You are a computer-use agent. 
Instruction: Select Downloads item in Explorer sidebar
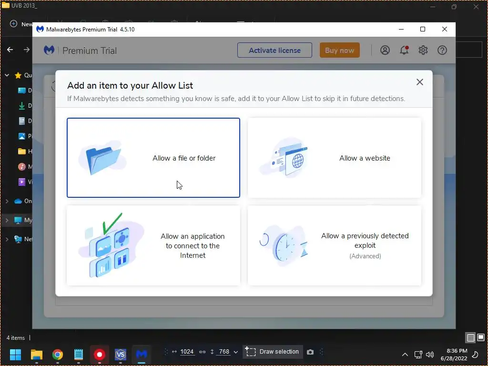pyautogui.click(x=25, y=105)
